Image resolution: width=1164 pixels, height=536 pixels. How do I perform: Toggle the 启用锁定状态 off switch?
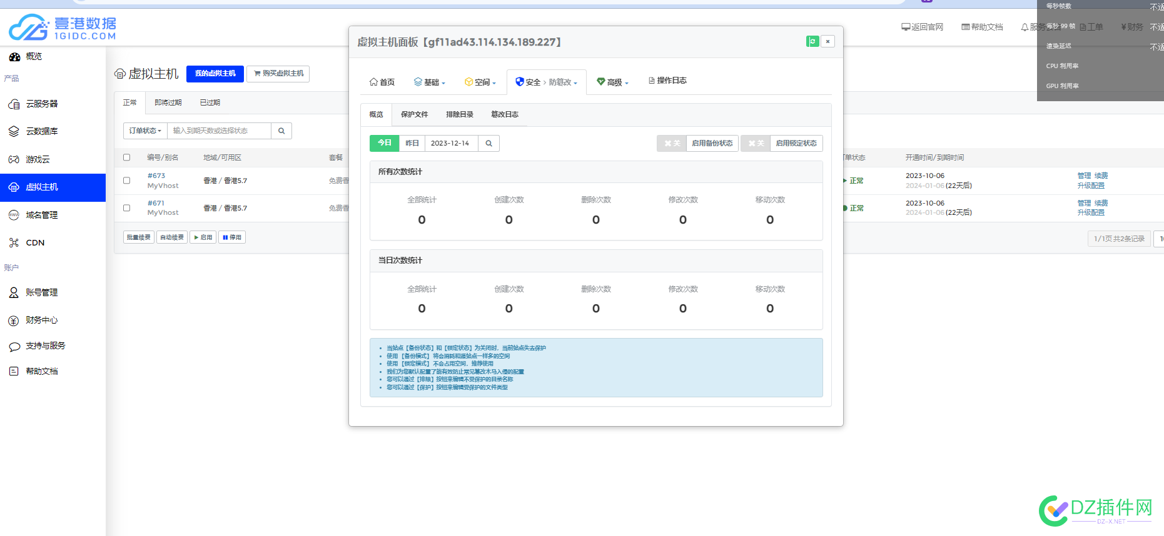tap(756, 143)
